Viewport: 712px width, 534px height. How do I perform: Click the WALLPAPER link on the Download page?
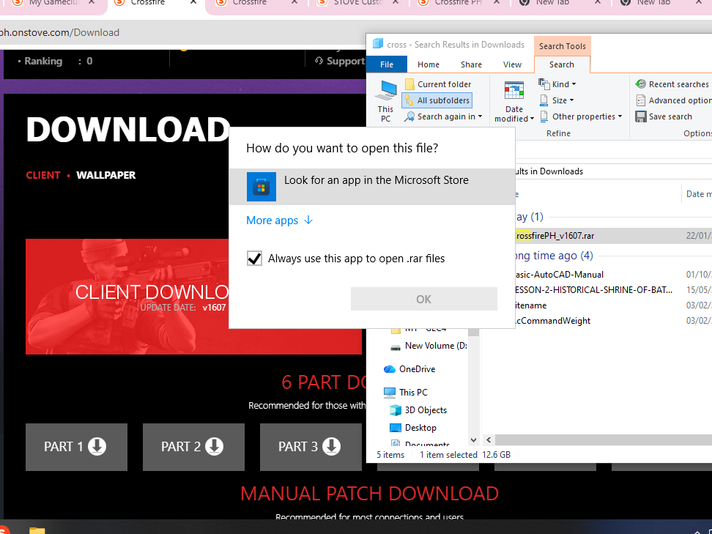click(x=105, y=175)
